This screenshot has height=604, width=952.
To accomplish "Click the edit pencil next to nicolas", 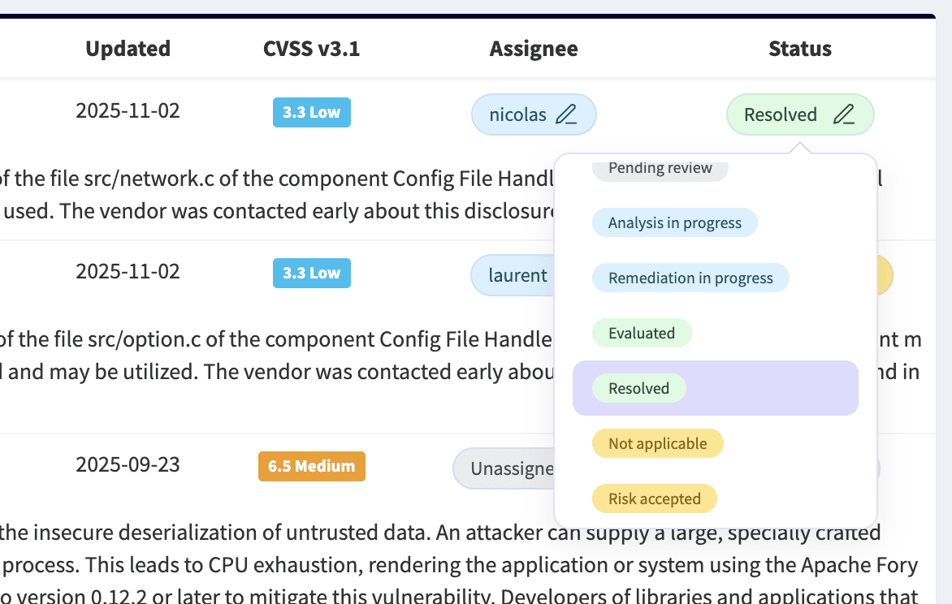I will coord(566,114).
